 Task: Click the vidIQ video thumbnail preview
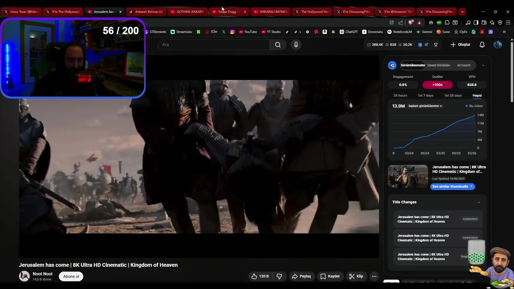(x=408, y=176)
